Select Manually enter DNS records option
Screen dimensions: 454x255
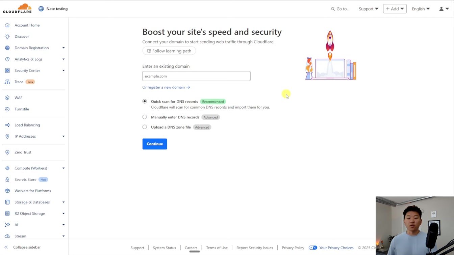pyautogui.click(x=145, y=117)
